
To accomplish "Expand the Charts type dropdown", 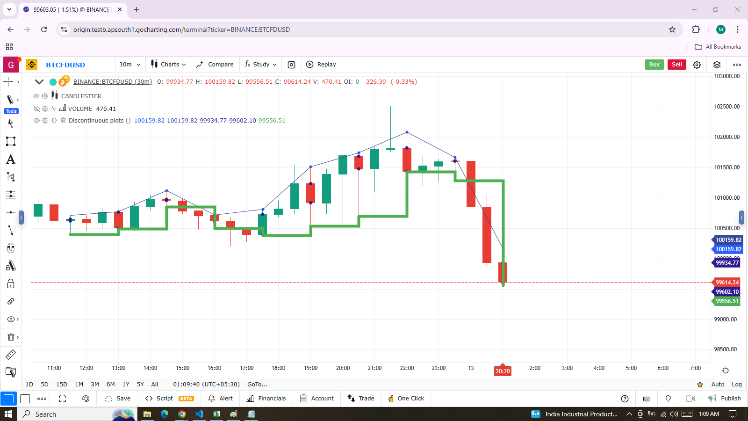I will click(168, 65).
